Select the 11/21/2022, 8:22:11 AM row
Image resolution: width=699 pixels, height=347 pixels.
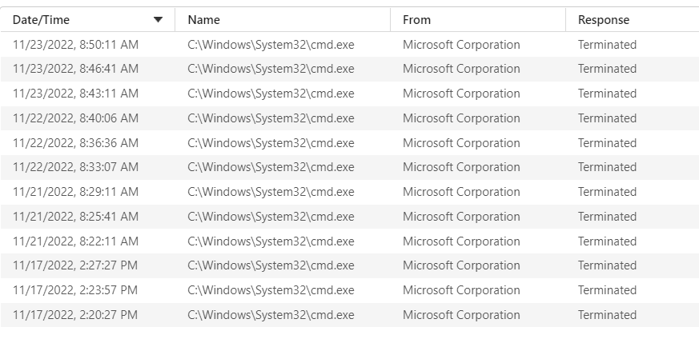pos(349,241)
